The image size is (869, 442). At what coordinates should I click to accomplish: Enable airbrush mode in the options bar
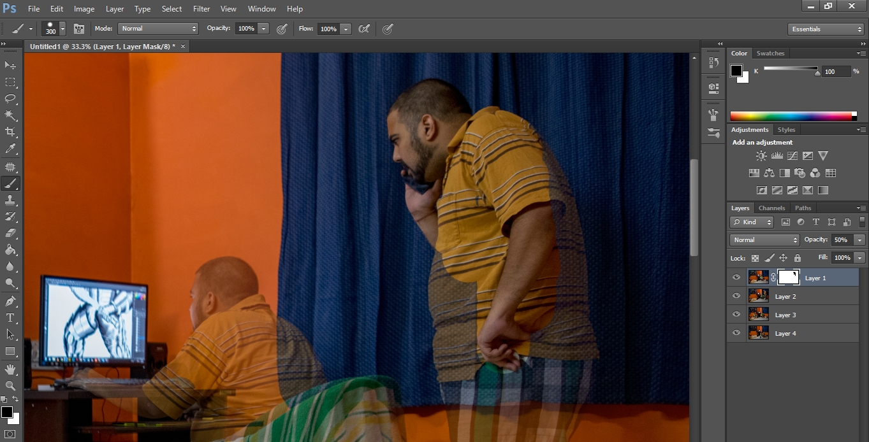[x=388, y=29]
